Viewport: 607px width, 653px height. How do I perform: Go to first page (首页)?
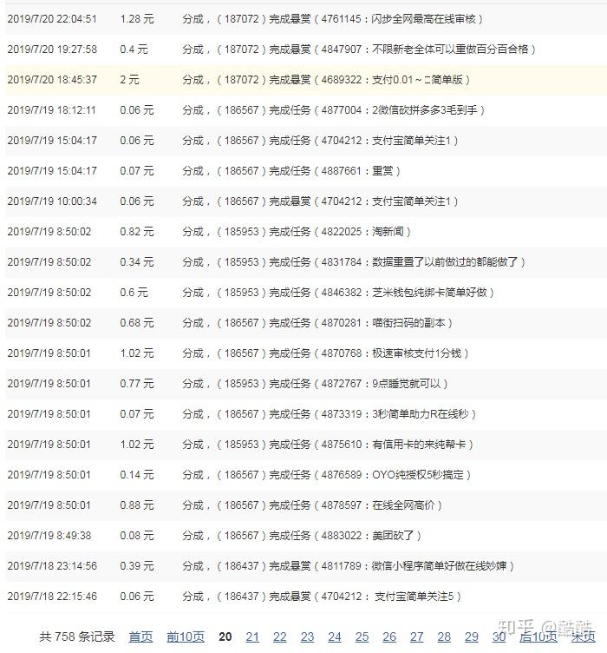click(x=140, y=637)
